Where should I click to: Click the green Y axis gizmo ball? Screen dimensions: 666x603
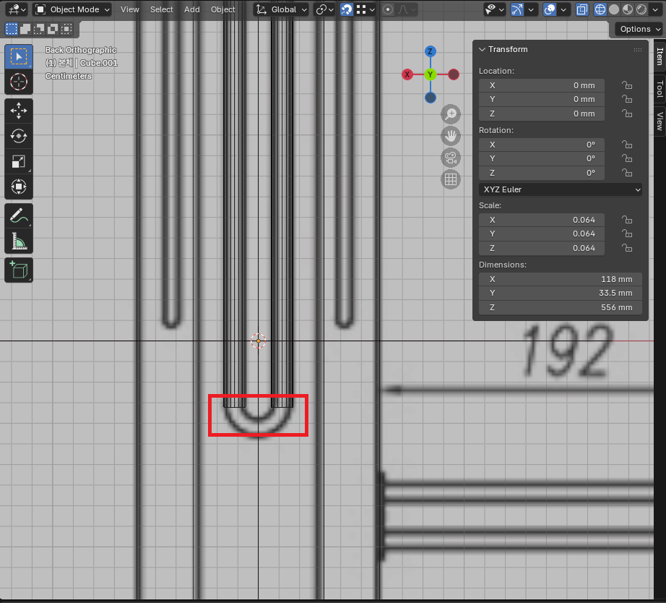tap(431, 75)
